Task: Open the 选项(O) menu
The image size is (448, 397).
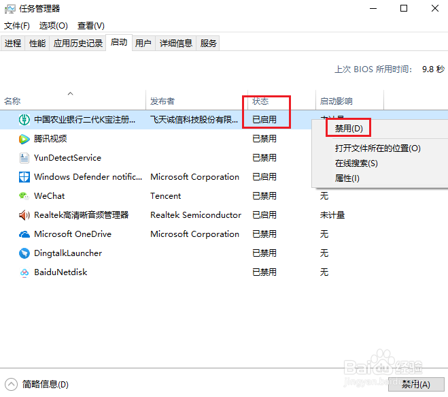Action: point(54,26)
